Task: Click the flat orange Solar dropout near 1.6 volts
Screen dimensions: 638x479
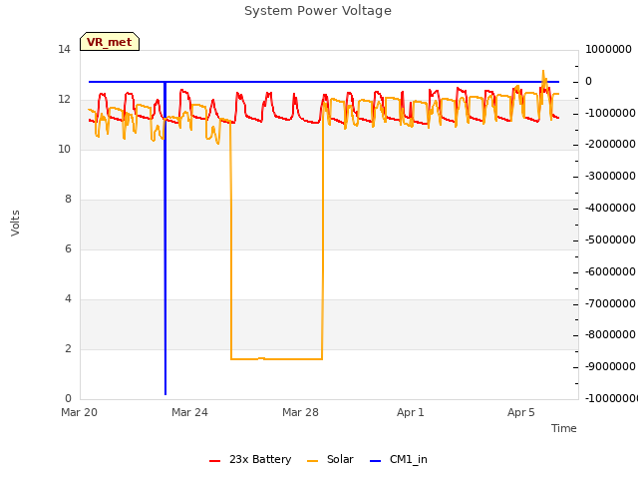Action: pyautogui.click(x=277, y=359)
